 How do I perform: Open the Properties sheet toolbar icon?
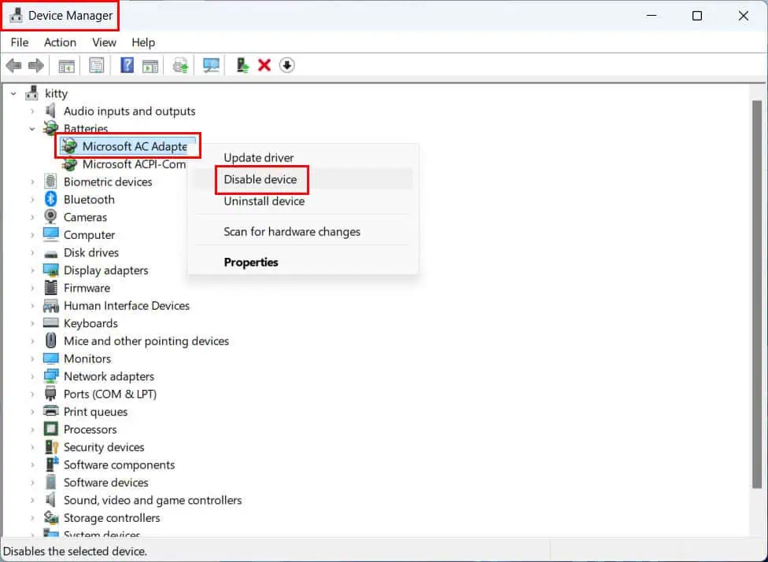[x=97, y=65]
